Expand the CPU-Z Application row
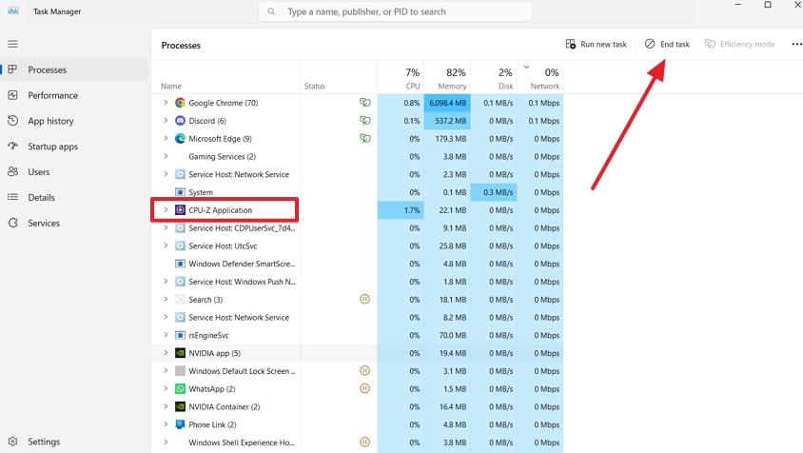The height and width of the screenshot is (453, 803). [166, 209]
